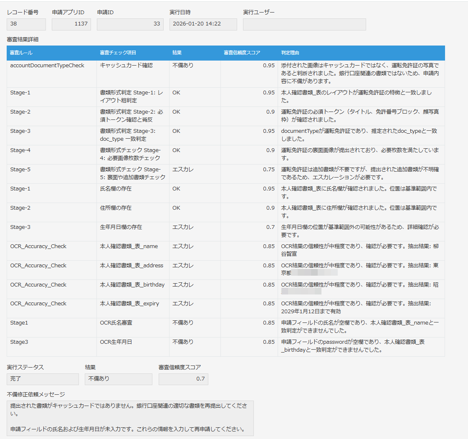This screenshot has height=439, width=468.
Task: Click the 不備修正依頼メッセージ text area
Action: [x=130, y=418]
